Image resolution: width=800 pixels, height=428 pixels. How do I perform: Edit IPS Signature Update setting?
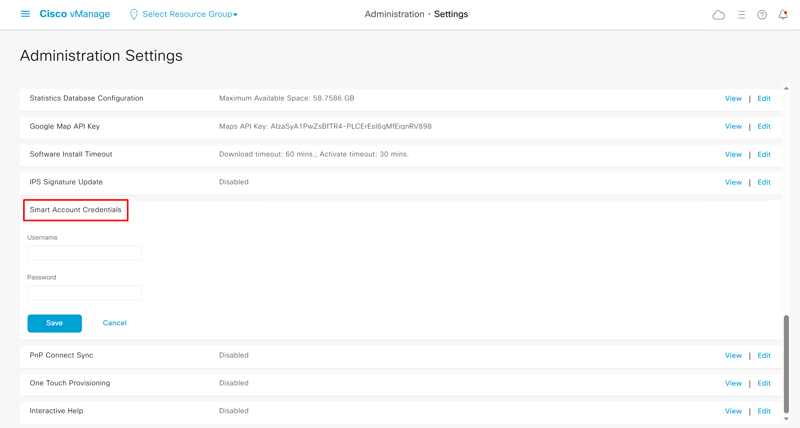click(x=764, y=182)
